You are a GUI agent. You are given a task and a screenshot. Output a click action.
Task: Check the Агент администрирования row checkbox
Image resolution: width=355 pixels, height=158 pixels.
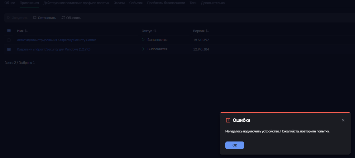[x=9, y=40]
